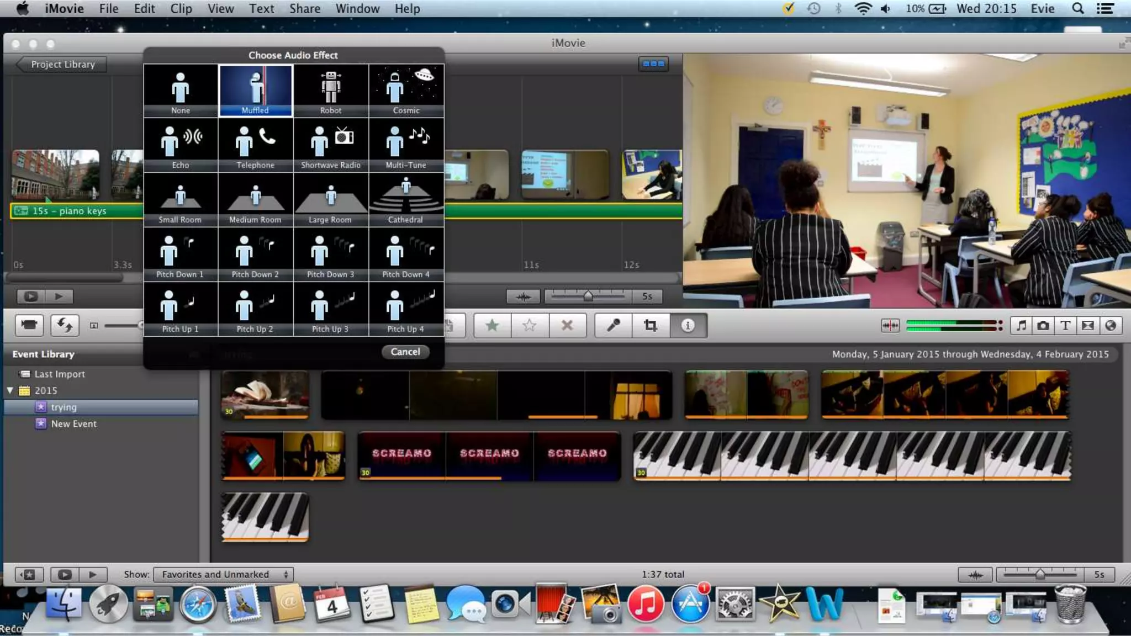This screenshot has height=636, width=1131.
Task: Open the photo browser
Action: coord(1043,325)
